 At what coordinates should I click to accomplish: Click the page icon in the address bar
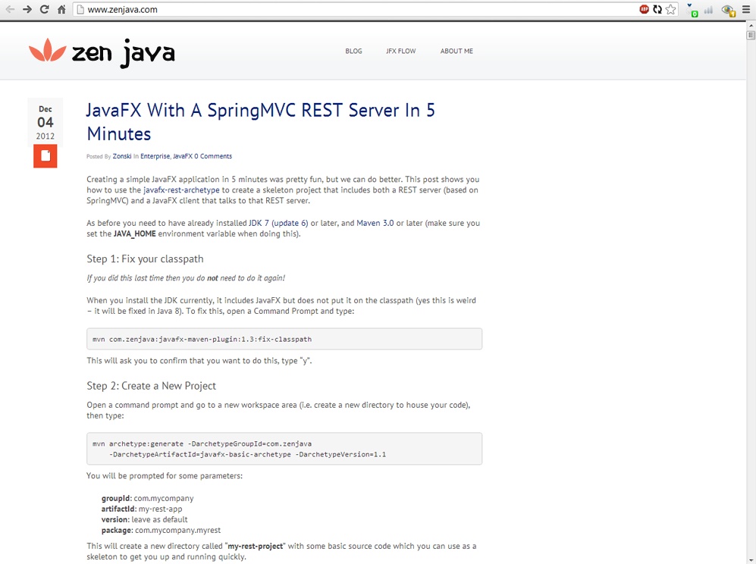pos(80,9)
